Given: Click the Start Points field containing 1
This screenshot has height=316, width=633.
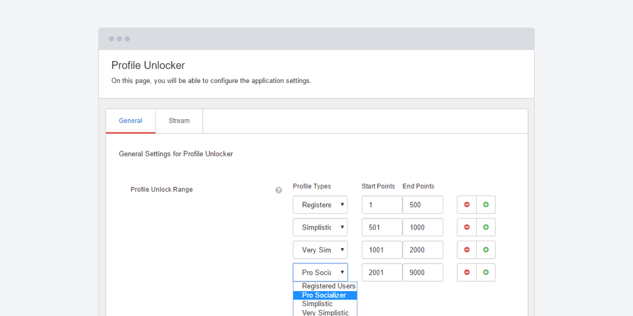Looking at the screenshot, I should (x=381, y=205).
